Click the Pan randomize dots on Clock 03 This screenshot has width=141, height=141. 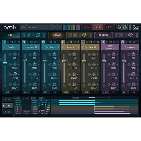click(x=10, y=55)
